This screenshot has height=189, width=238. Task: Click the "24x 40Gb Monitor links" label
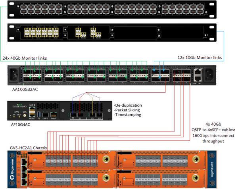coord(25,58)
